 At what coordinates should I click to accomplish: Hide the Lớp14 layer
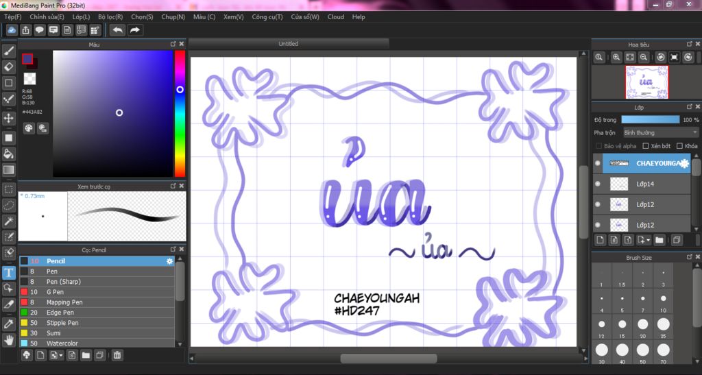[x=598, y=184]
